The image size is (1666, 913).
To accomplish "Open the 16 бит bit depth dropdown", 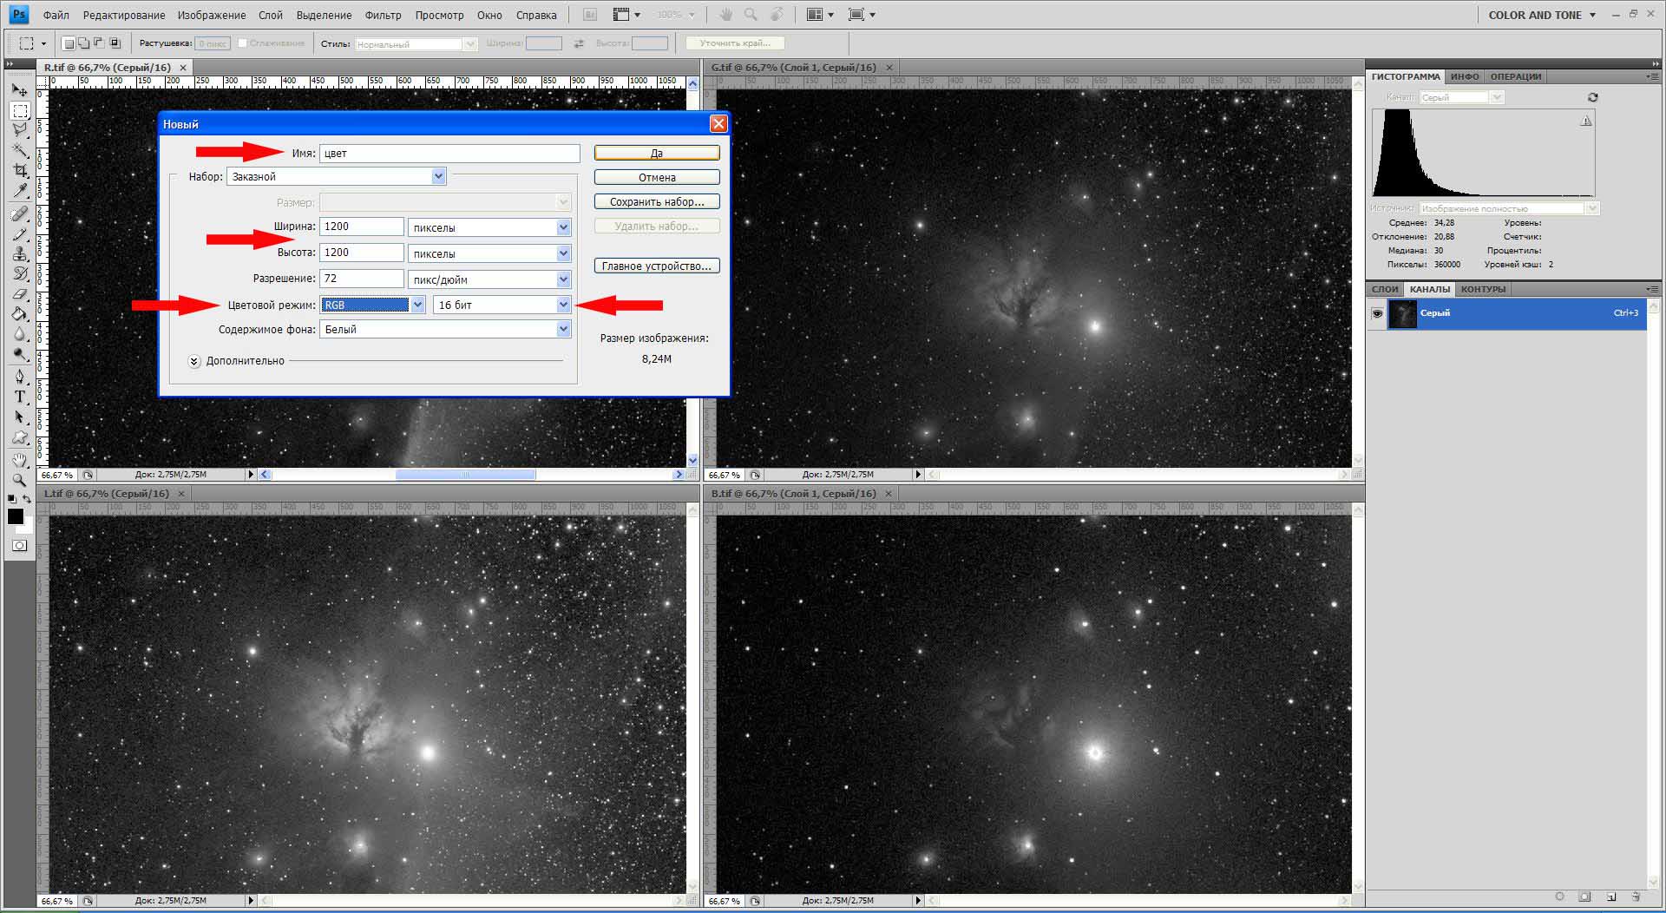I will tap(563, 305).
